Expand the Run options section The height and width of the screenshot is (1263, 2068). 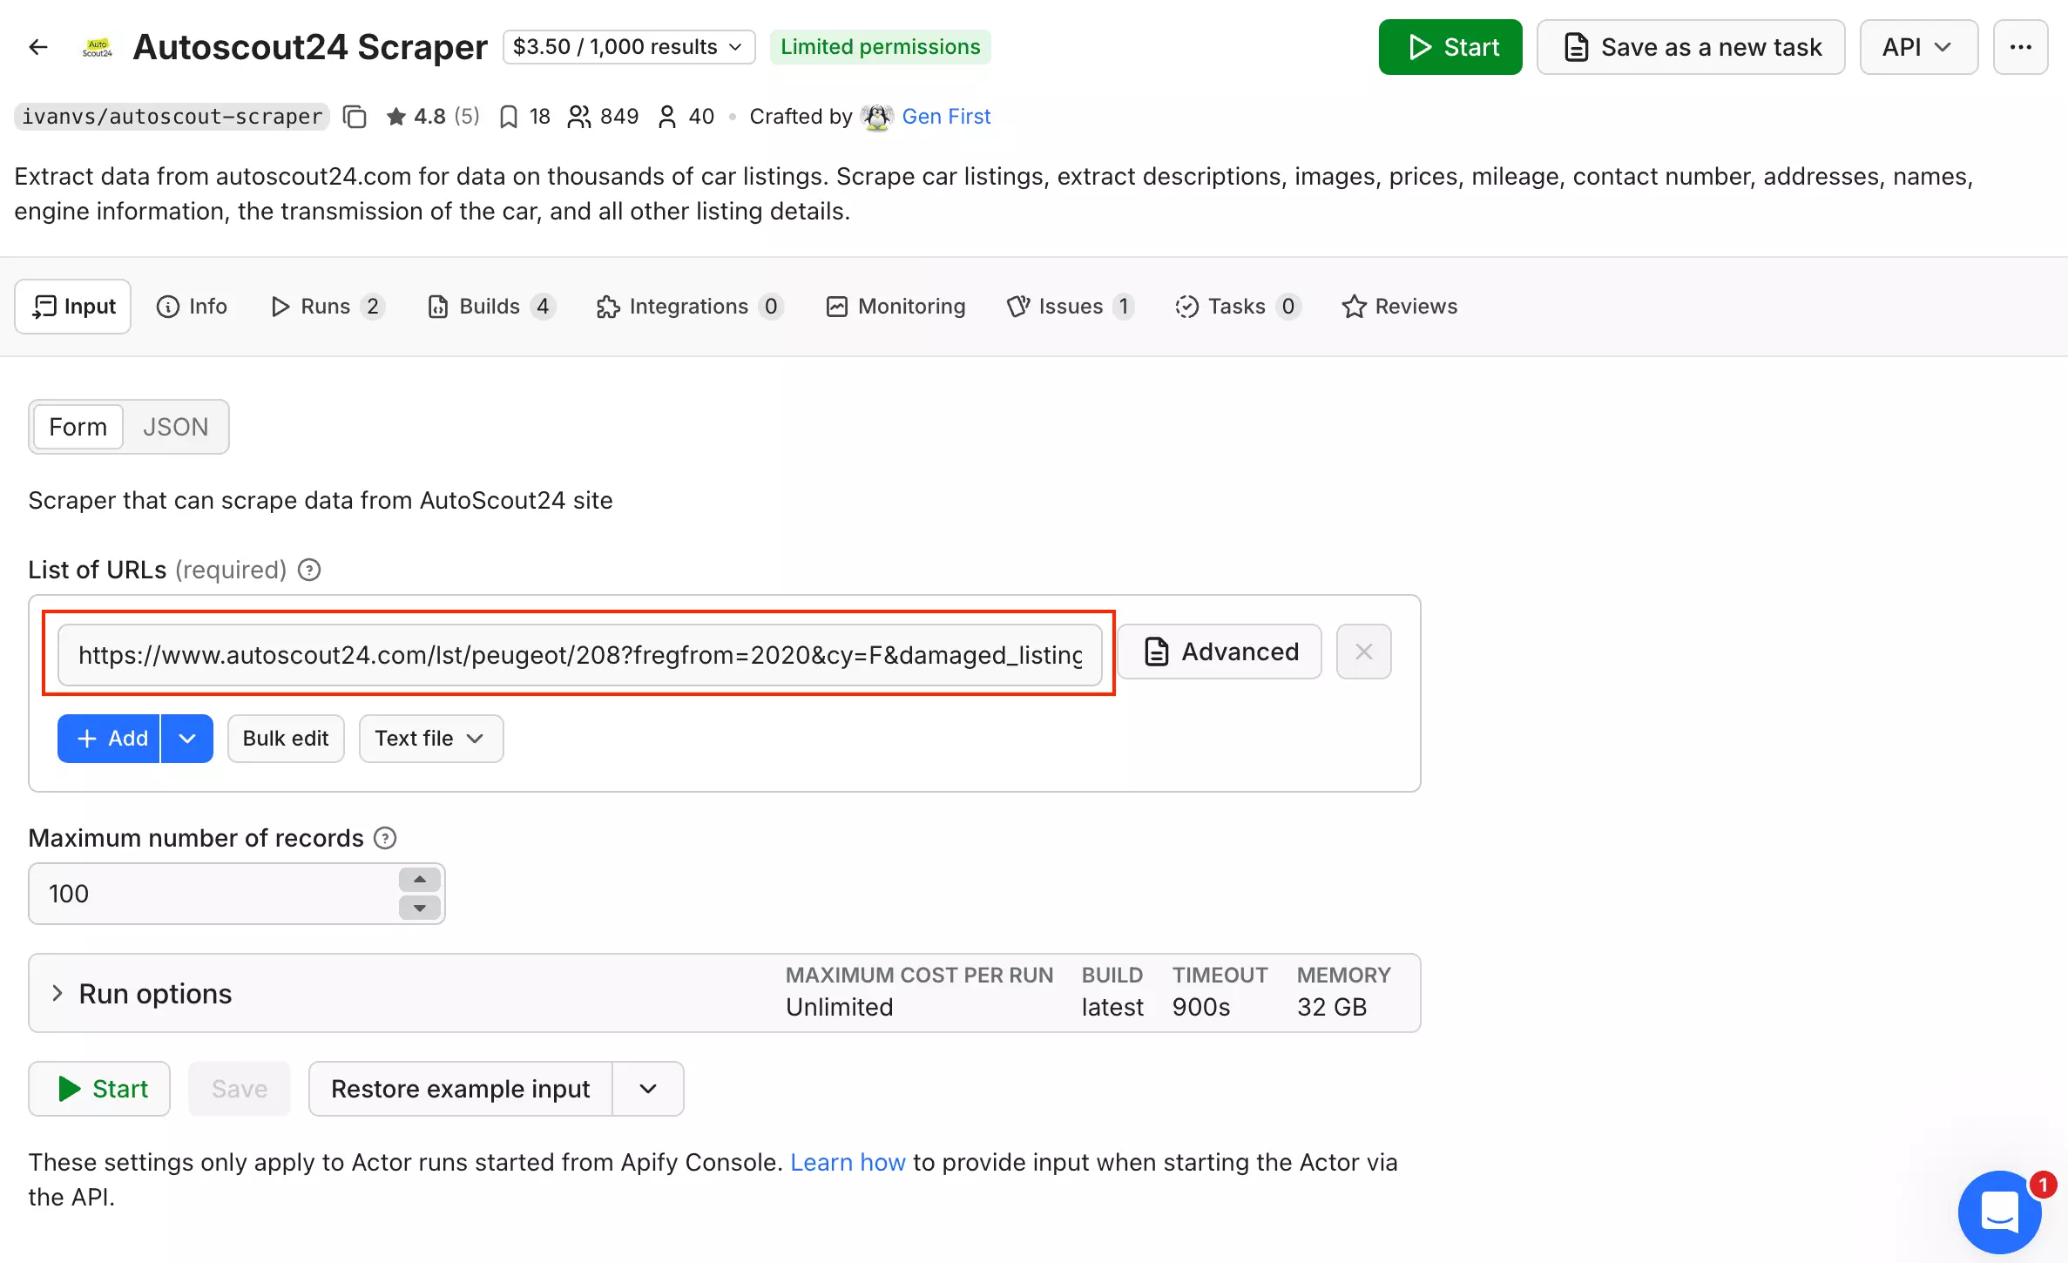725,993
